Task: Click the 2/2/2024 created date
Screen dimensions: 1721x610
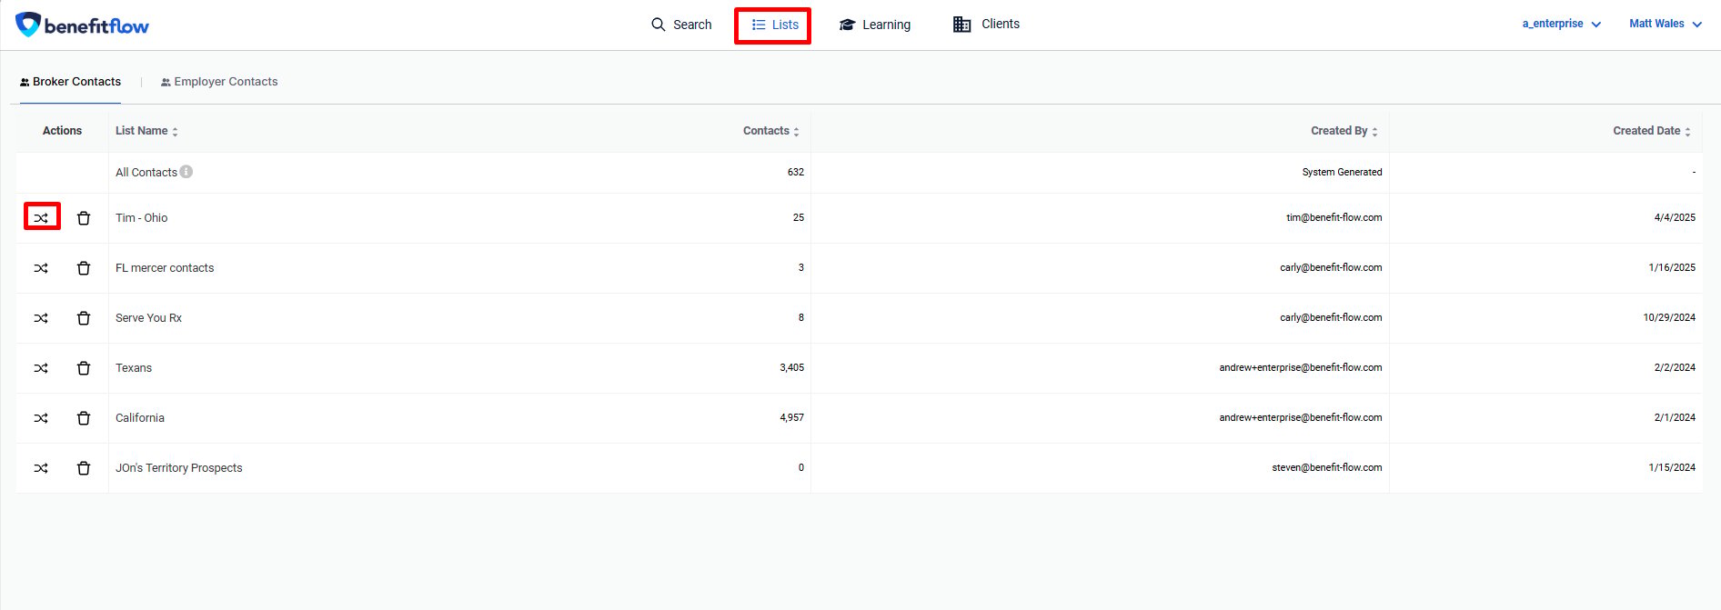Action: click(x=1675, y=367)
